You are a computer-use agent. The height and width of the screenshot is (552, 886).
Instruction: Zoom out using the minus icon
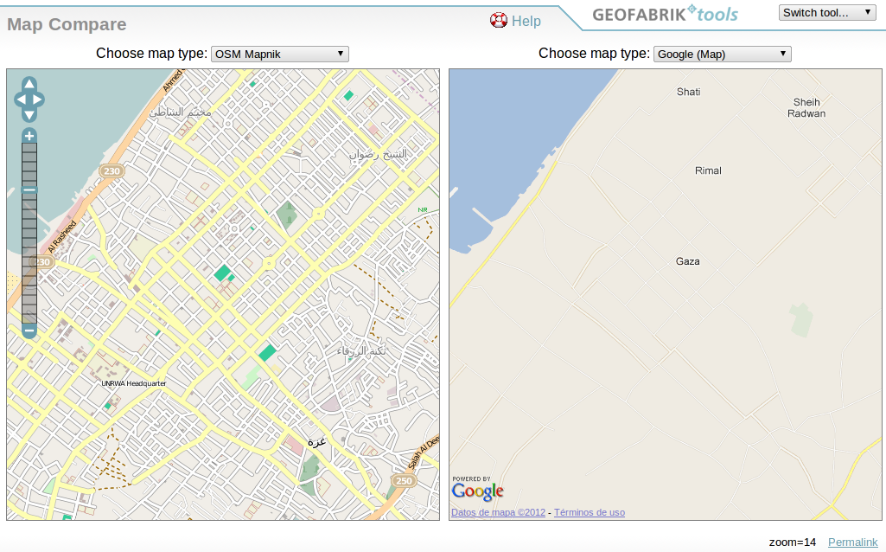(x=29, y=331)
